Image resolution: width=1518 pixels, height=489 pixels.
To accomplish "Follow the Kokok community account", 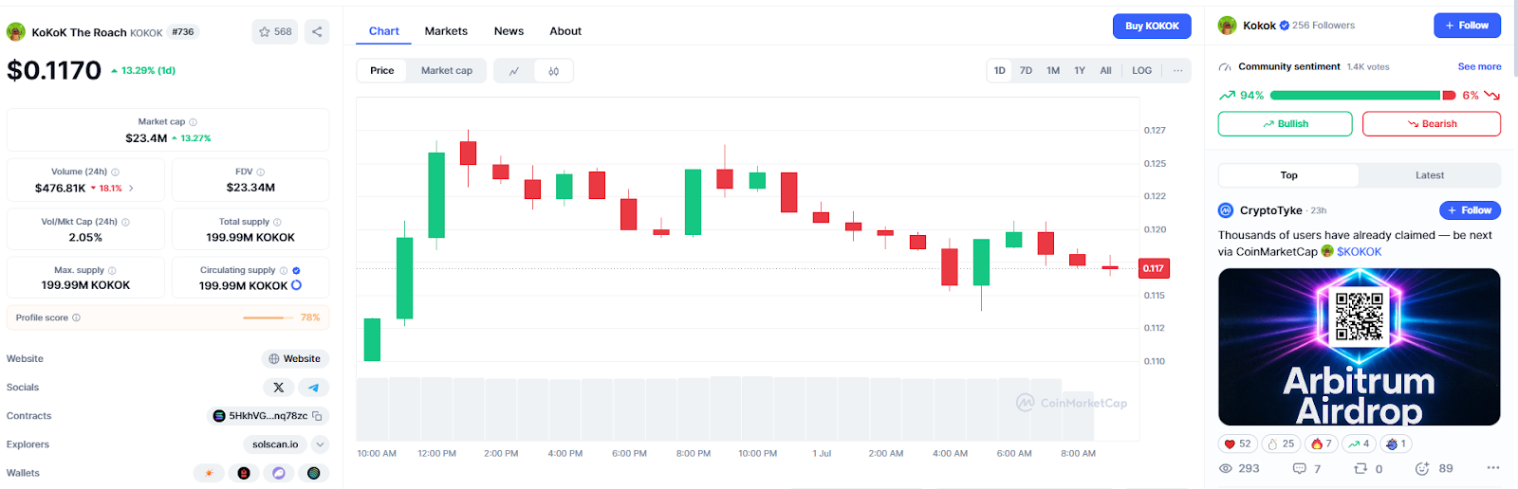I will point(1467,26).
